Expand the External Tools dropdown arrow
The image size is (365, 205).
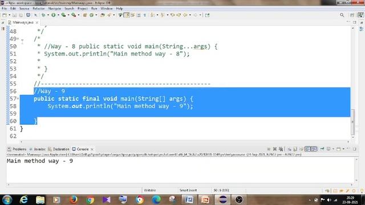coord(79,15)
